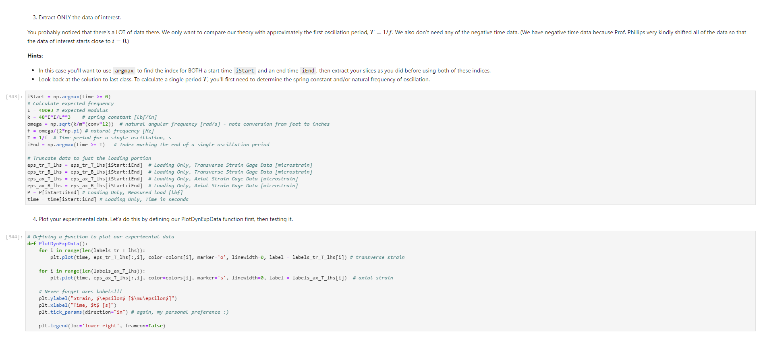
Task: Click the plt.plot line with marker='o'
Action: pyautogui.click(x=227, y=257)
